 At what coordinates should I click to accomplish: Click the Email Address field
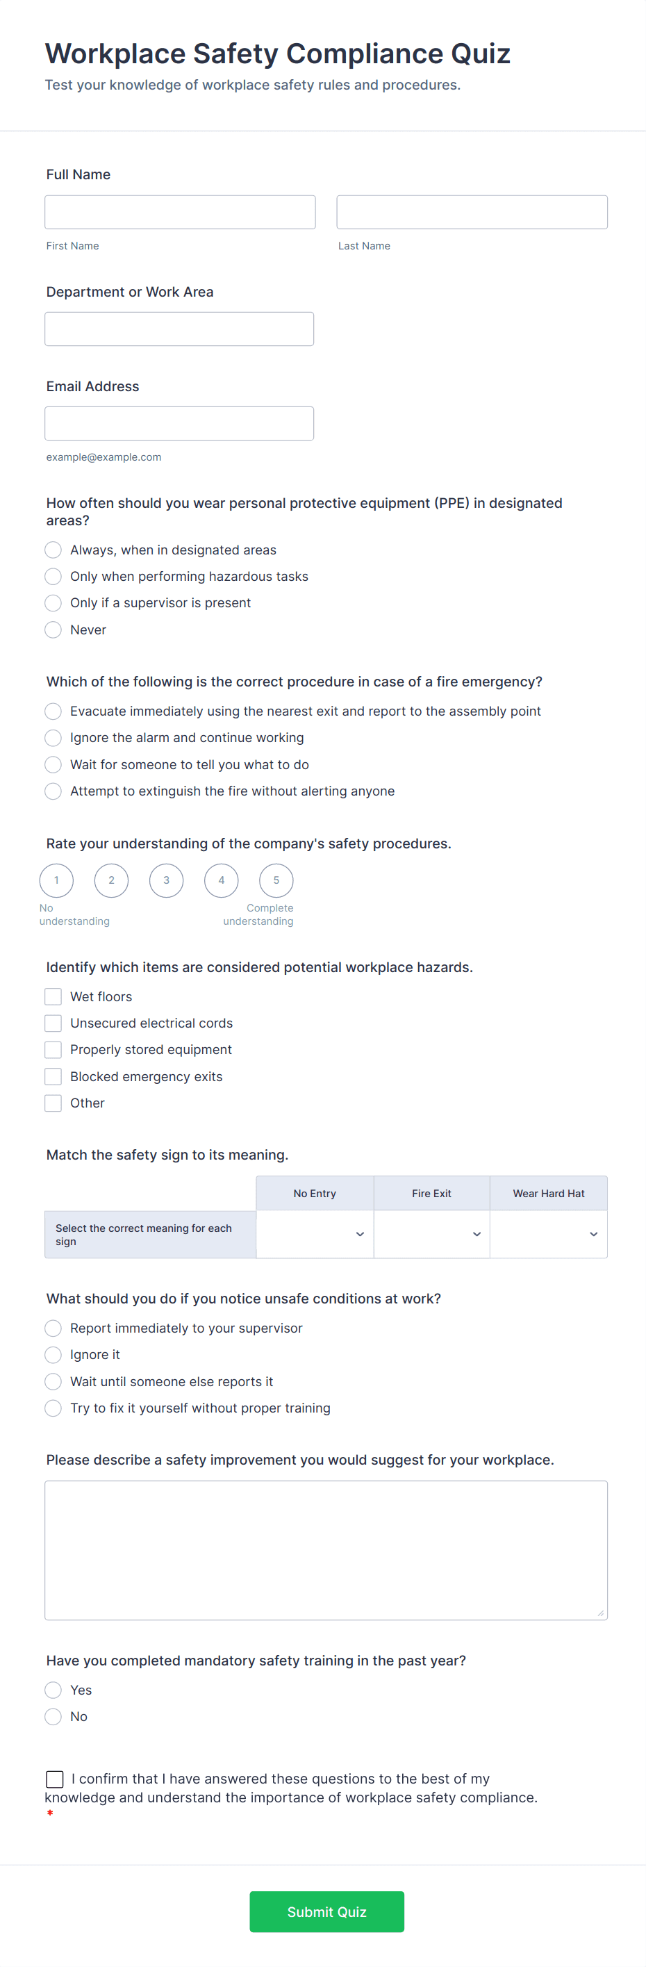[179, 423]
